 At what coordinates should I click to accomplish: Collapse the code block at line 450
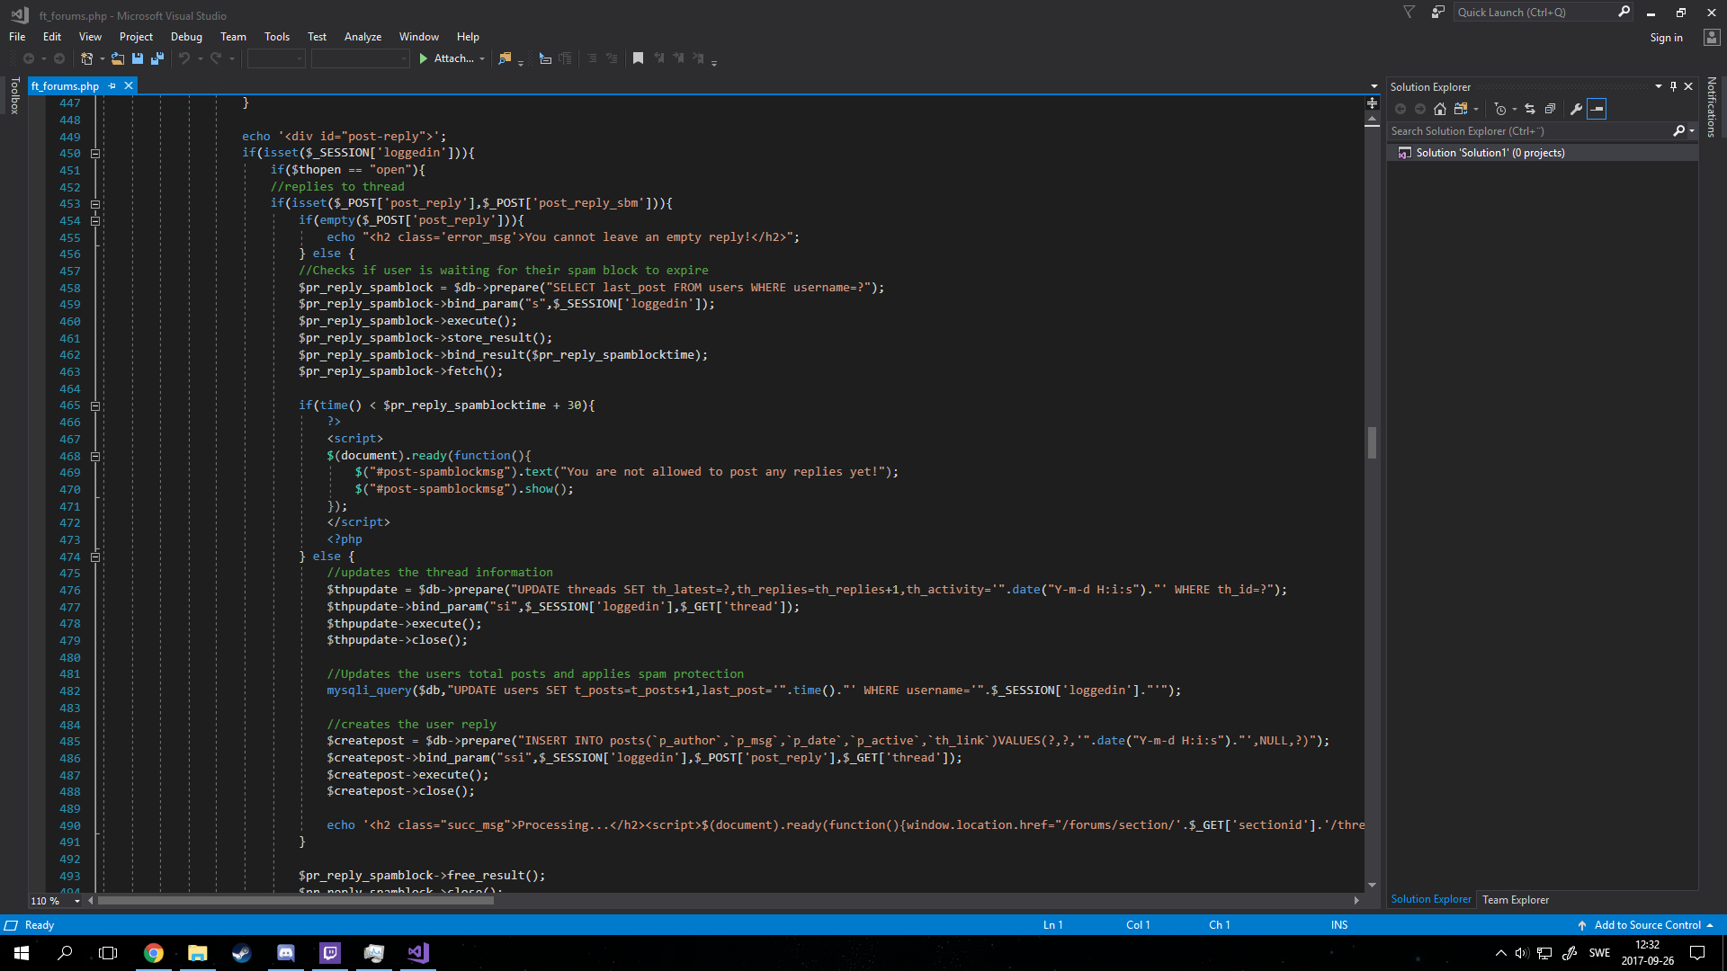click(95, 154)
